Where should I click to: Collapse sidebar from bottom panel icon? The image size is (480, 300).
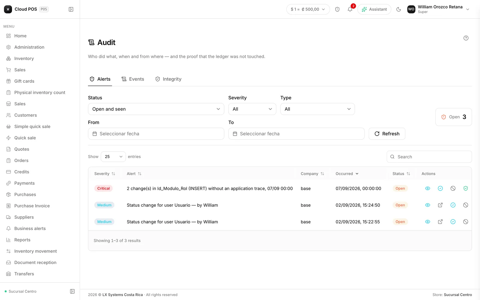pos(72,291)
